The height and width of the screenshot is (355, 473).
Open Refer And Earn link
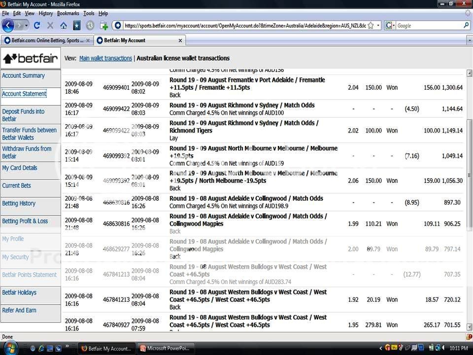[19, 310]
